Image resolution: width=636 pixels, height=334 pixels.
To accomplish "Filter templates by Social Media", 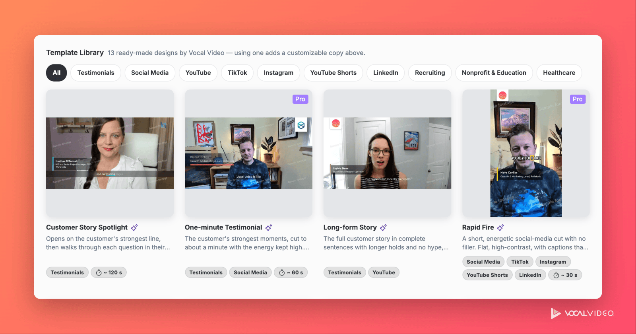I will tap(150, 73).
